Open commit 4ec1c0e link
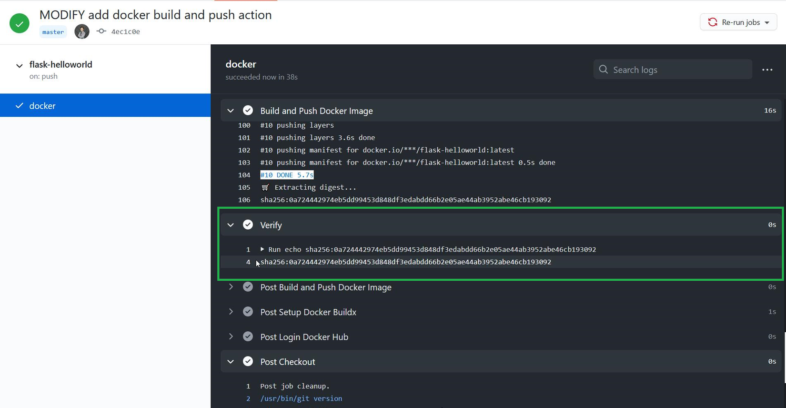Screen dimensions: 786x408 (x=125, y=32)
